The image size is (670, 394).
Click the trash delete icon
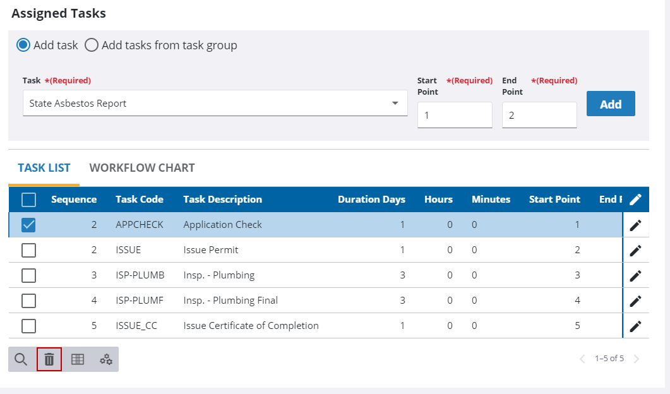coord(49,359)
